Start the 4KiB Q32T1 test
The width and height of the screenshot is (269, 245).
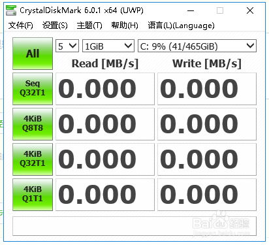pyautogui.click(x=33, y=159)
